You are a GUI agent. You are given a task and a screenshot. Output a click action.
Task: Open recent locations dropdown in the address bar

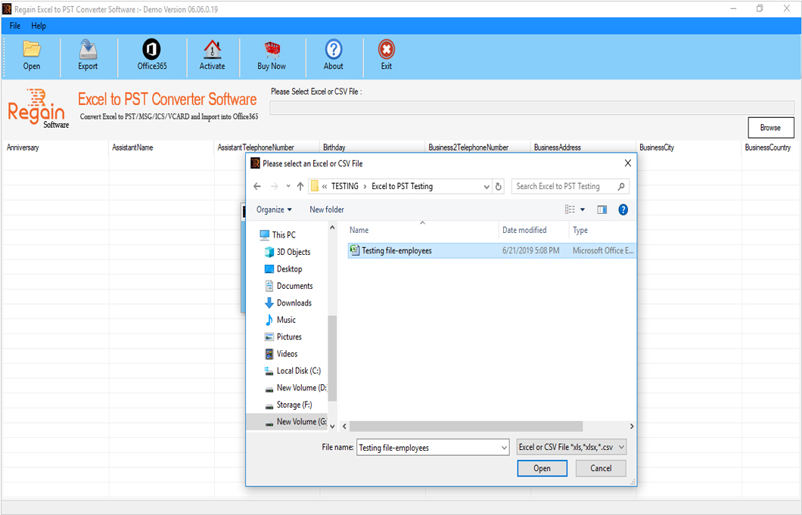coord(288,185)
